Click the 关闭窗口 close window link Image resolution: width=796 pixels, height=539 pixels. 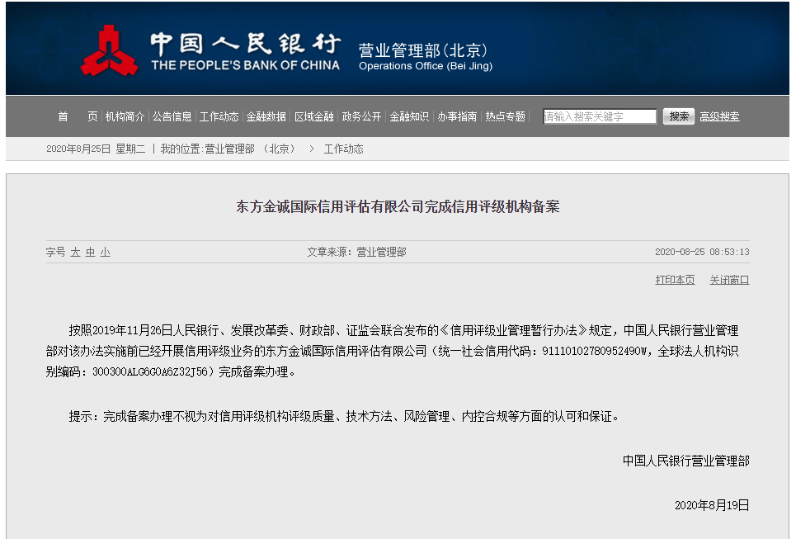[729, 280]
